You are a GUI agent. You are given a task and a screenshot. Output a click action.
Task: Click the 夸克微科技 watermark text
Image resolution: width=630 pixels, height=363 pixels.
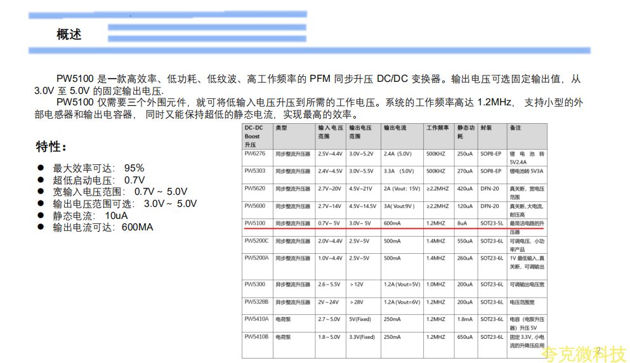[x=586, y=353]
